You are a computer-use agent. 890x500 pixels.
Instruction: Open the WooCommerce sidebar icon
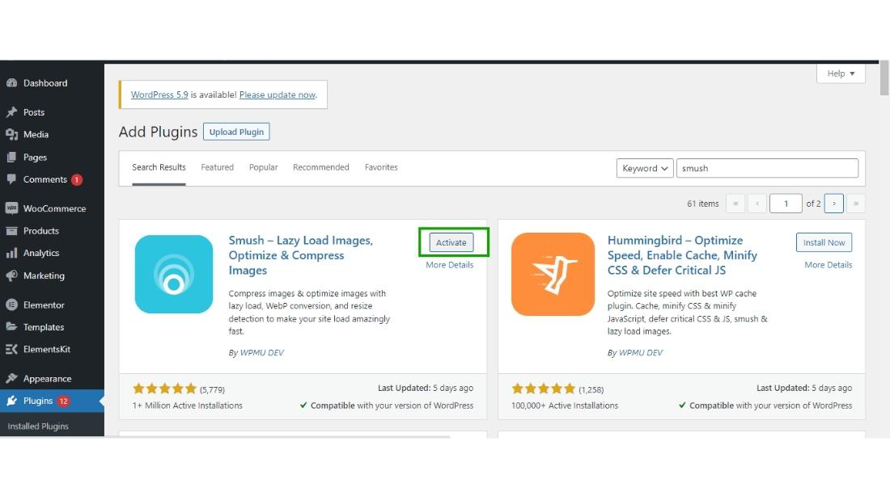[x=12, y=208]
